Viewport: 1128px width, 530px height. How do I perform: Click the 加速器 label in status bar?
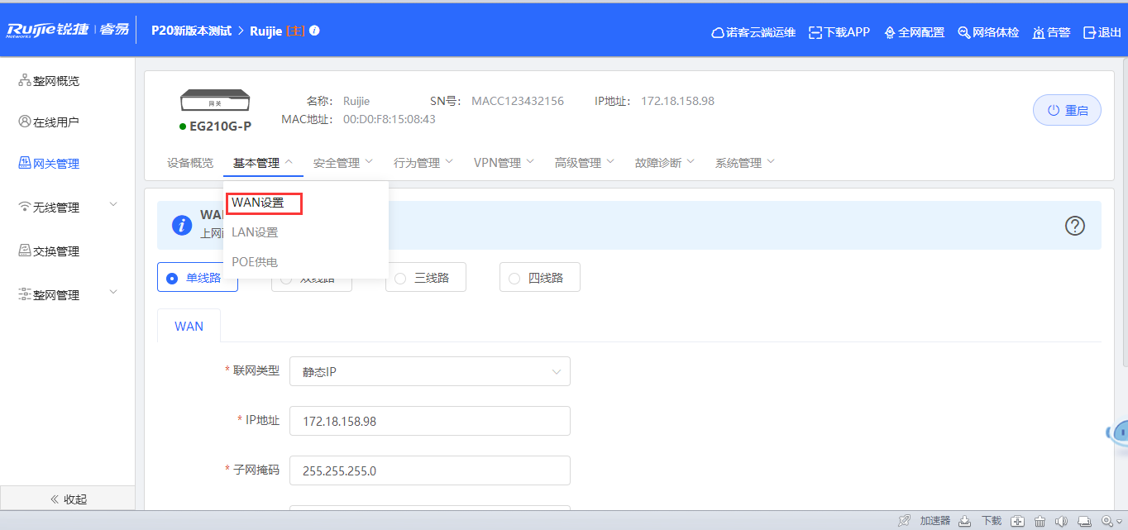(x=935, y=521)
